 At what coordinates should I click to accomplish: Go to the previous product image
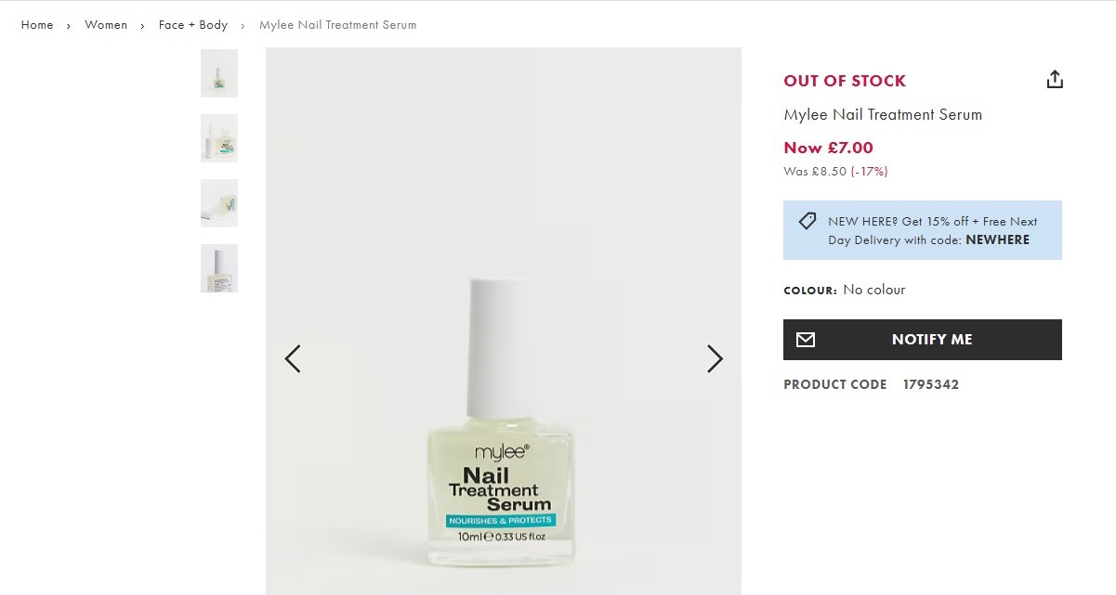(x=293, y=358)
